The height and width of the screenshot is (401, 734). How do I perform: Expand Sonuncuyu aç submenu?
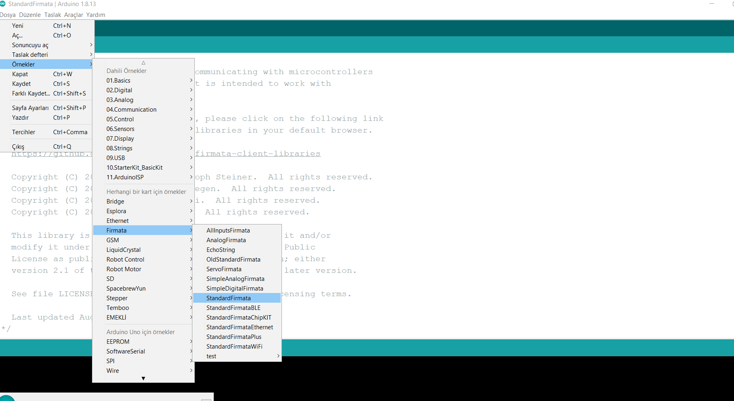point(47,45)
